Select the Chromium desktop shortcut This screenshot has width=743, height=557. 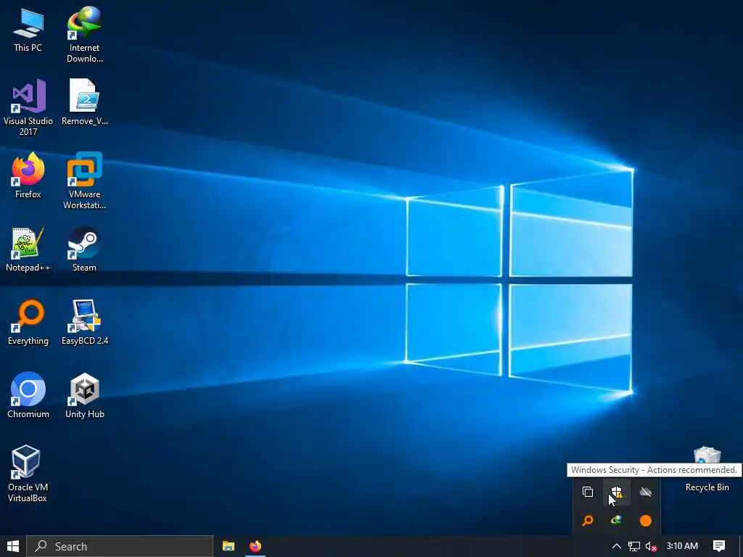pos(28,395)
